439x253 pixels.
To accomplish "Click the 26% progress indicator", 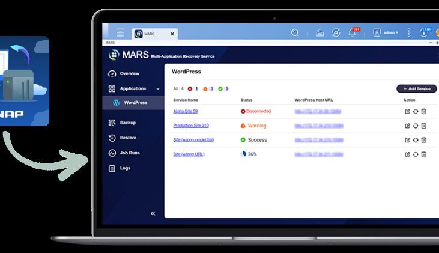I will (x=249, y=154).
